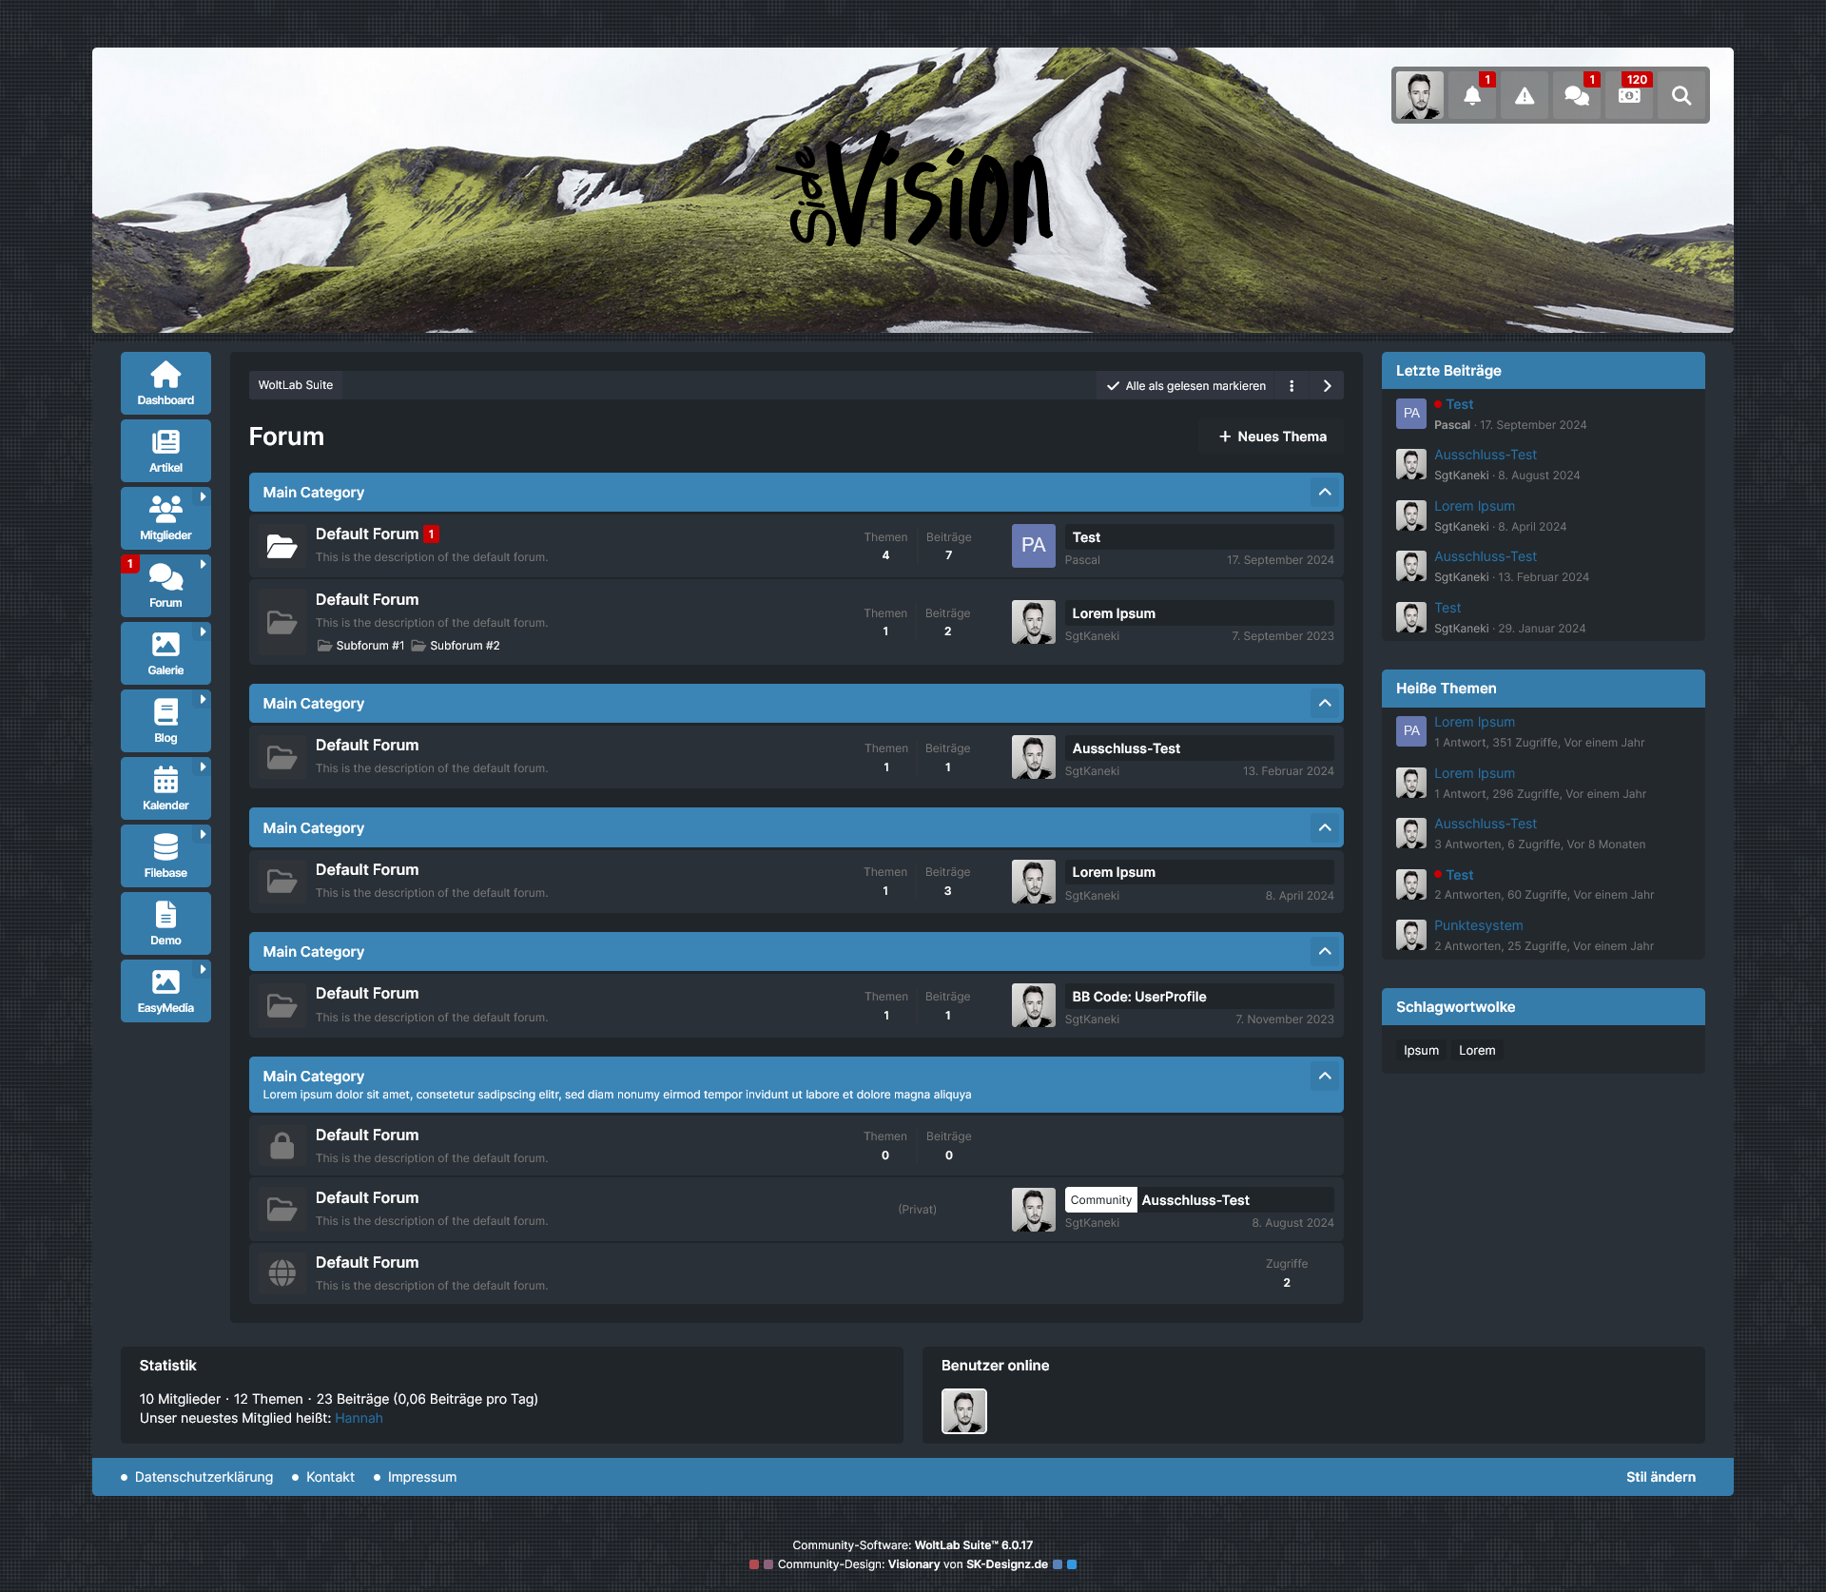Screen dimensions: 1826x1592
Task: Expand the Blog submenu arrow in the sidebar
Action: pyautogui.click(x=203, y=699)
